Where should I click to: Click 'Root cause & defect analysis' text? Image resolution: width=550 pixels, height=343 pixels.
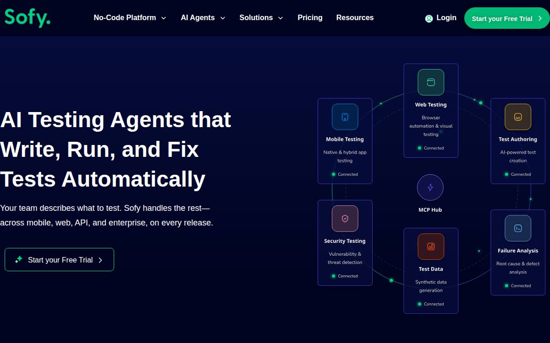pyautogui.click(x=518, y=268)
